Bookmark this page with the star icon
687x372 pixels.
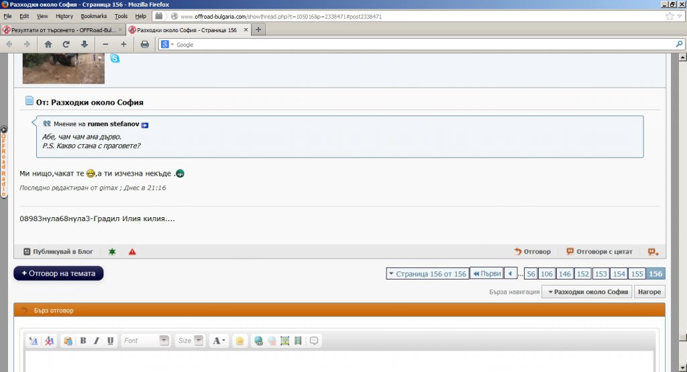pos(670,16)
